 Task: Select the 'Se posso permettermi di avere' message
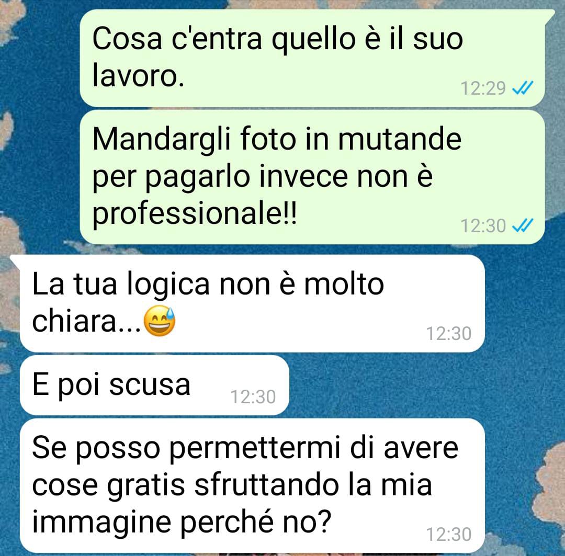(252, 485)
